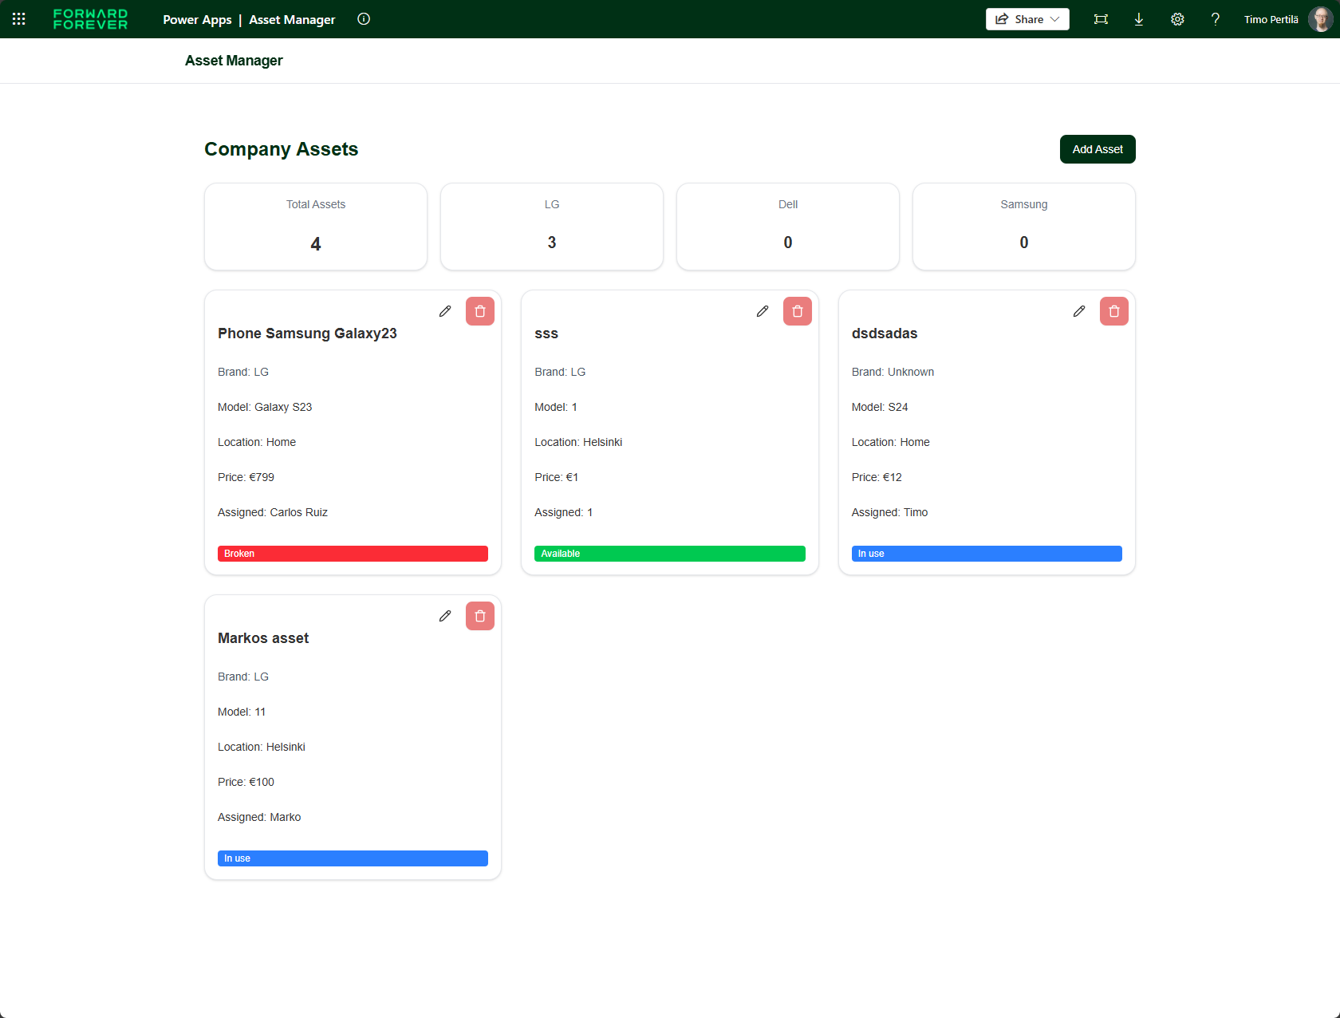Open the help question mark
The image size is (1340, 1018).
(x=1215, y=19)
